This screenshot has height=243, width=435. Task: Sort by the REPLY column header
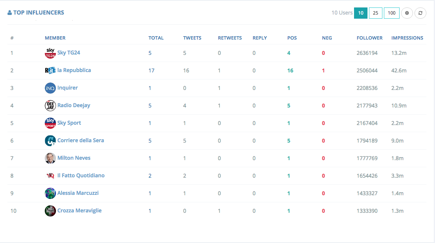[x=260, y=38]
